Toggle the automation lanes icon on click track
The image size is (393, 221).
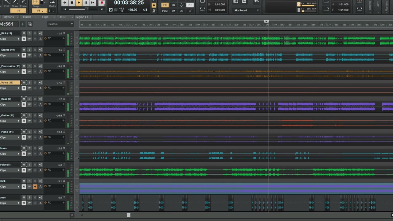[35, 187]
